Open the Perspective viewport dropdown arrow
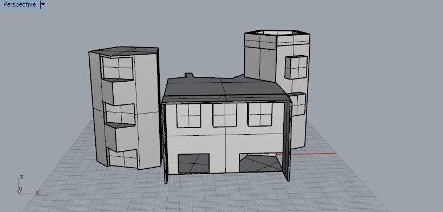The height and width of the screenshot is (212, 443). 43,4
